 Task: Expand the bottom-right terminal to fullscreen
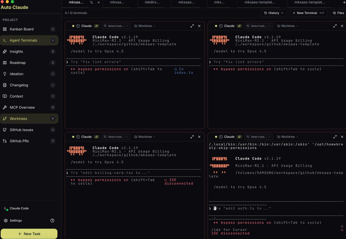click(335, 137)
